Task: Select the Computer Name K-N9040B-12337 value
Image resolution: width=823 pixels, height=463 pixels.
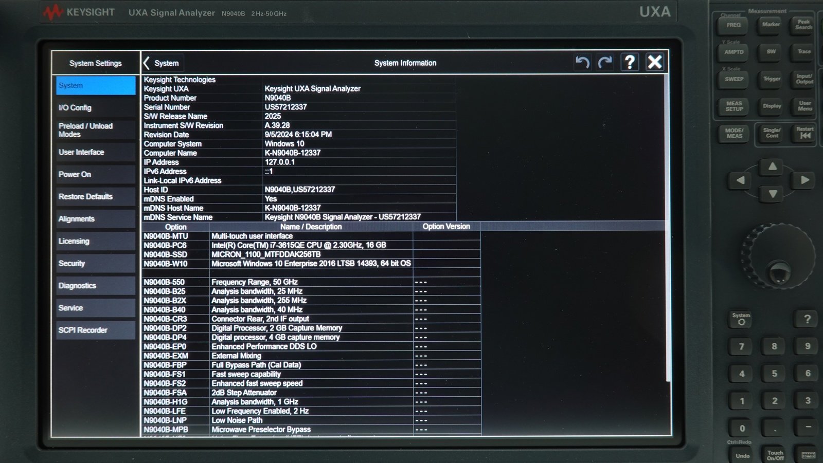Action: [293, 153]
